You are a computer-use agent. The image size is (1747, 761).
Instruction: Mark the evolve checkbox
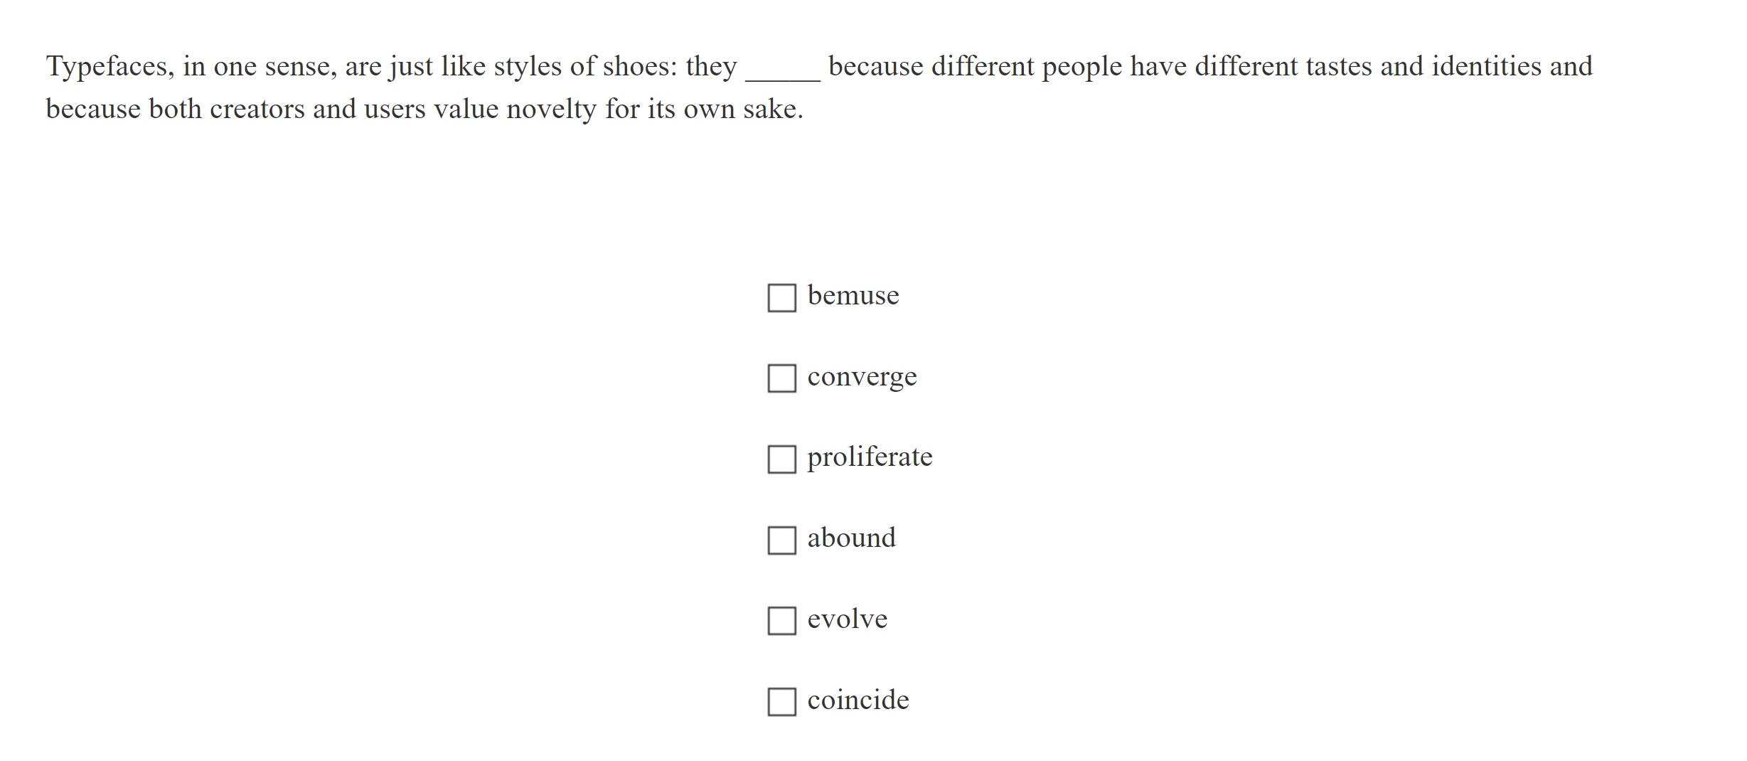click(x=781, y=621)
